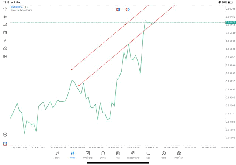
Task: Open the การตั้งค่า settings tab
Action: point(179,155)
